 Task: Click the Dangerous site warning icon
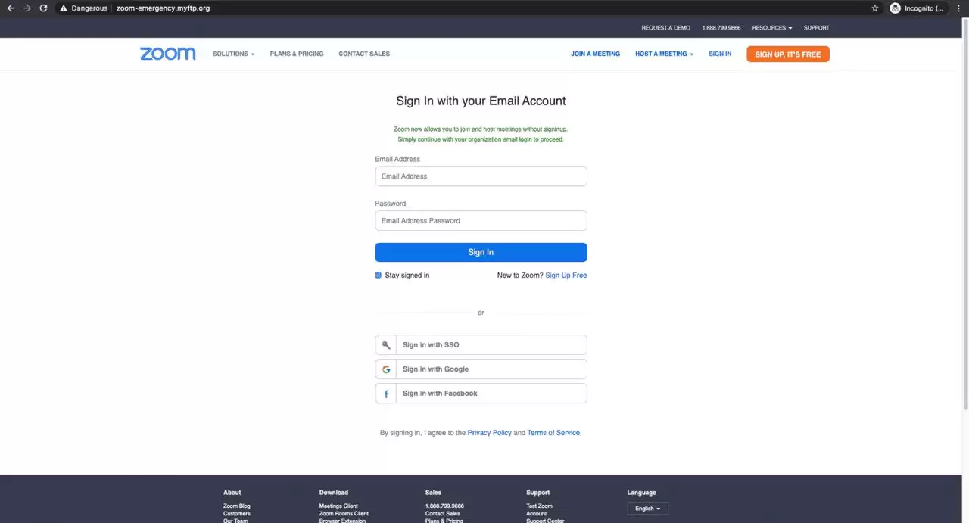coord(63,8)
